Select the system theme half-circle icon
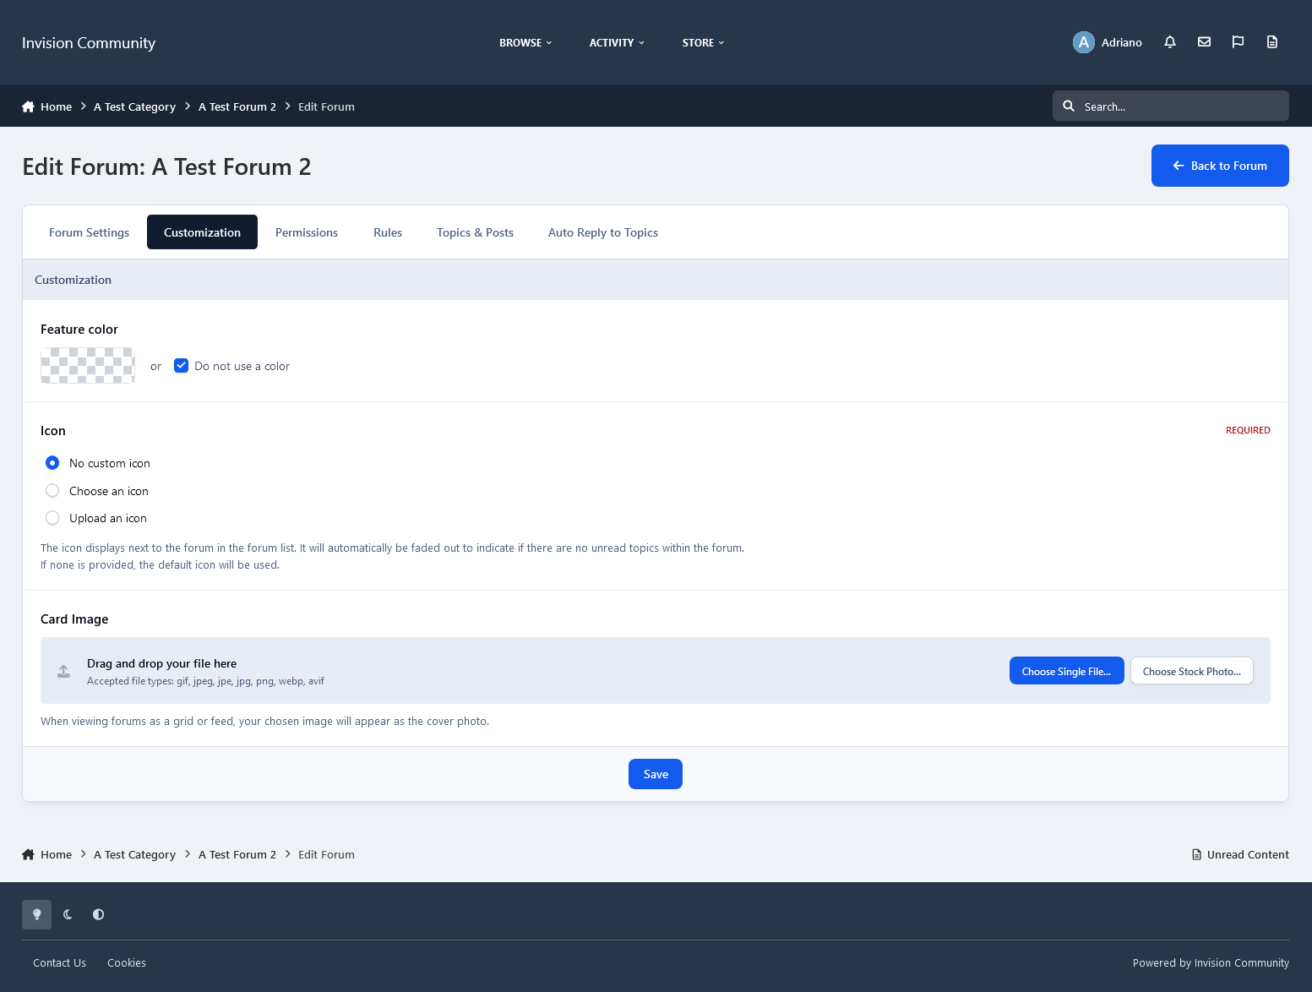This screenshot has width=1312, height=992. pos(99,914)
